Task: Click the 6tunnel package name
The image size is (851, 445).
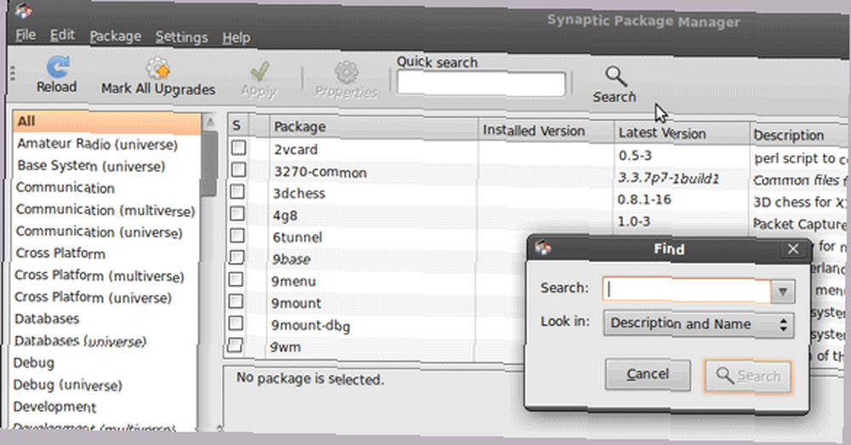Action: (297, 237)
